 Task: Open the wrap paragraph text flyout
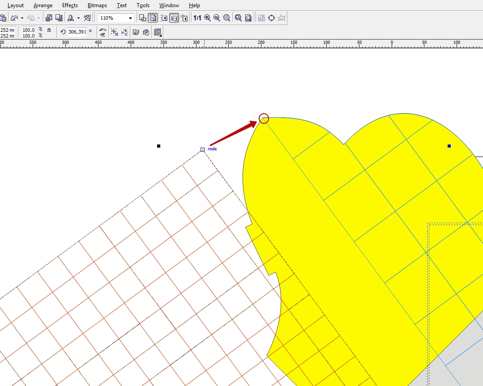[x=158, y=32]
